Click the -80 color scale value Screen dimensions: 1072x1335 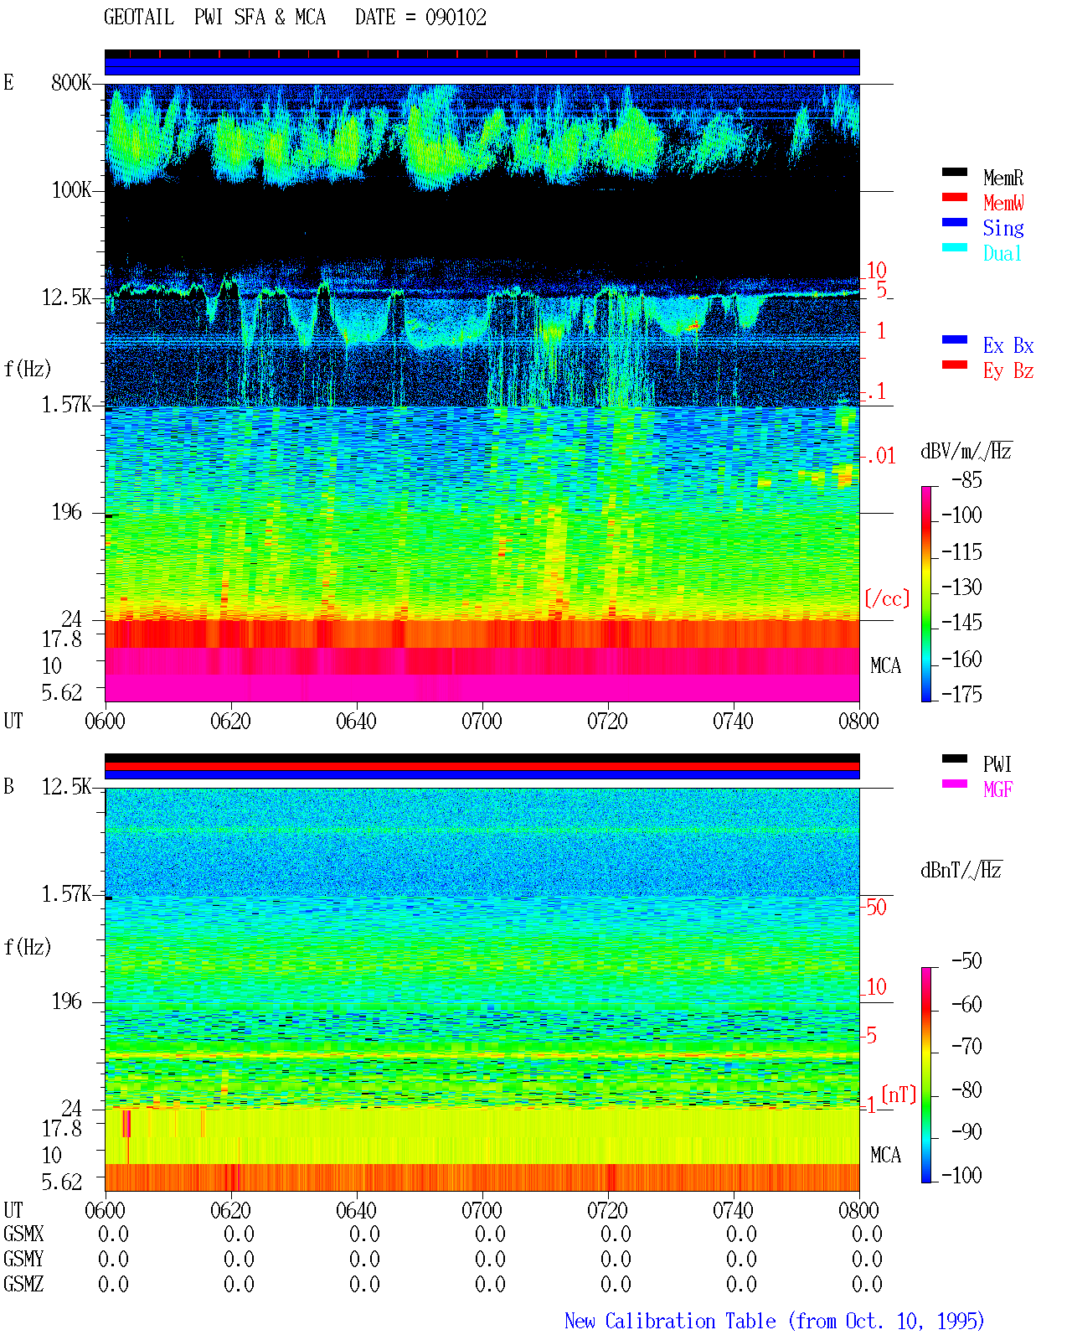[x=966, y=1089]
